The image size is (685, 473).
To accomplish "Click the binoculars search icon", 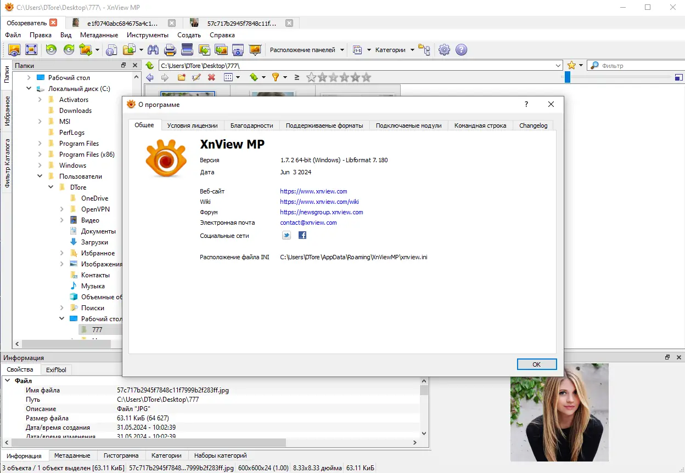I will coord(153,50).
